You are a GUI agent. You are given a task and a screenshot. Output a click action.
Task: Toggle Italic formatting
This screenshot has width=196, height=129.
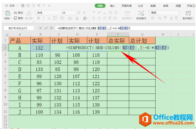click(44, 18)
